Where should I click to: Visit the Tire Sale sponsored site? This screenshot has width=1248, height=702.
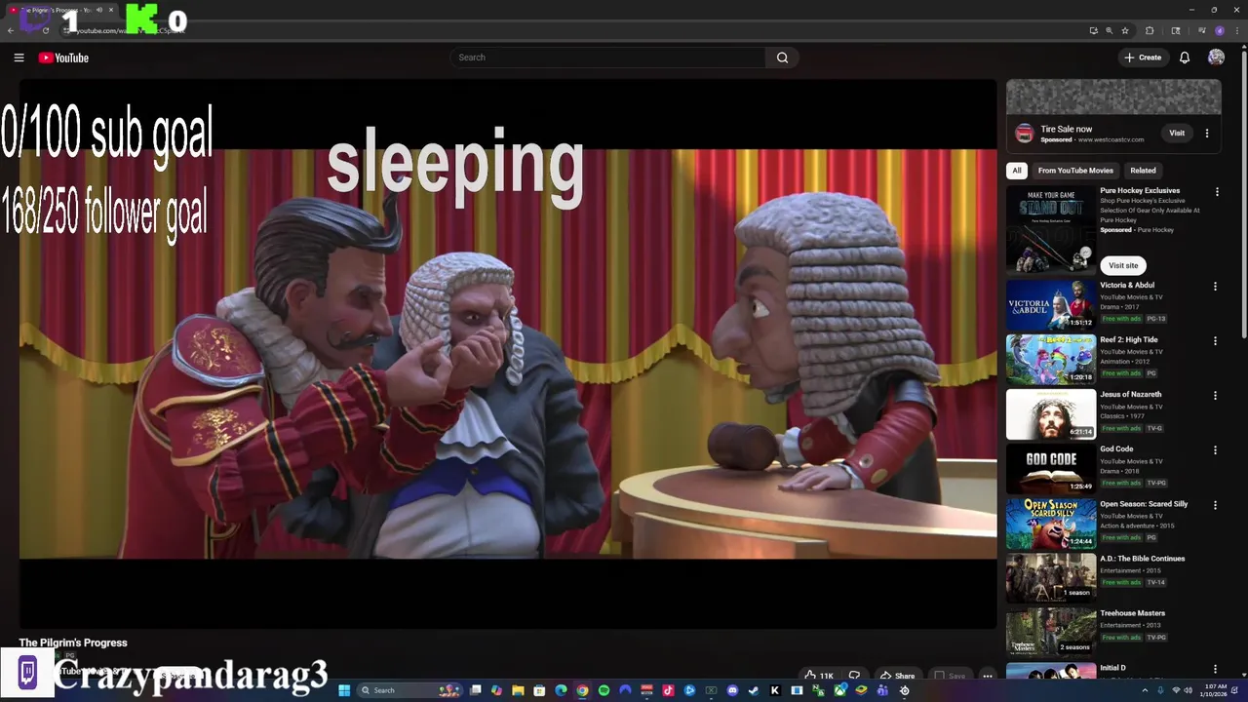[1177, 134]
